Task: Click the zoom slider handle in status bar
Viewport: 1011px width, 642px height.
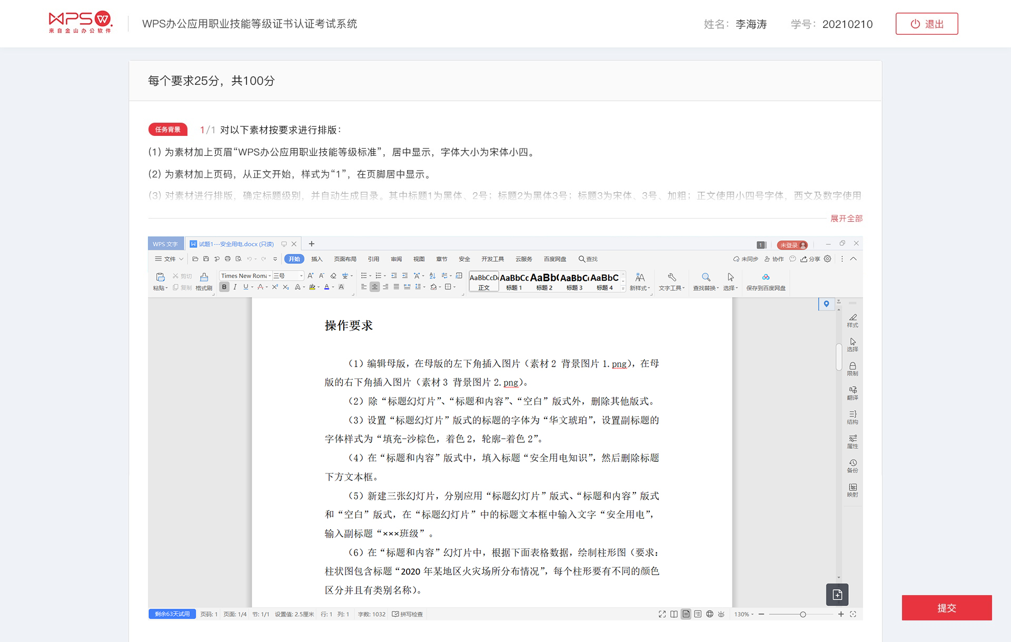Action: tap(802, 615)
